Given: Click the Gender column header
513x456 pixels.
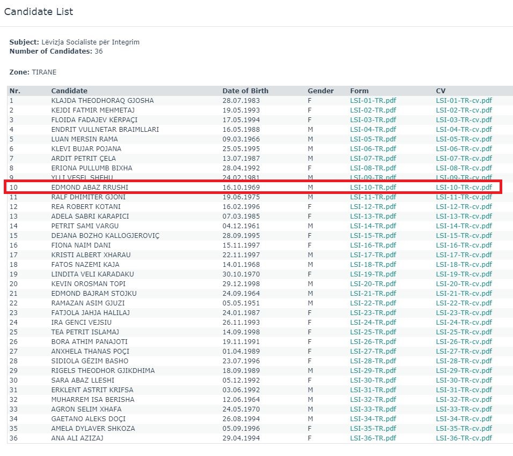Looking at the screenshot, I should pos(320,91).
